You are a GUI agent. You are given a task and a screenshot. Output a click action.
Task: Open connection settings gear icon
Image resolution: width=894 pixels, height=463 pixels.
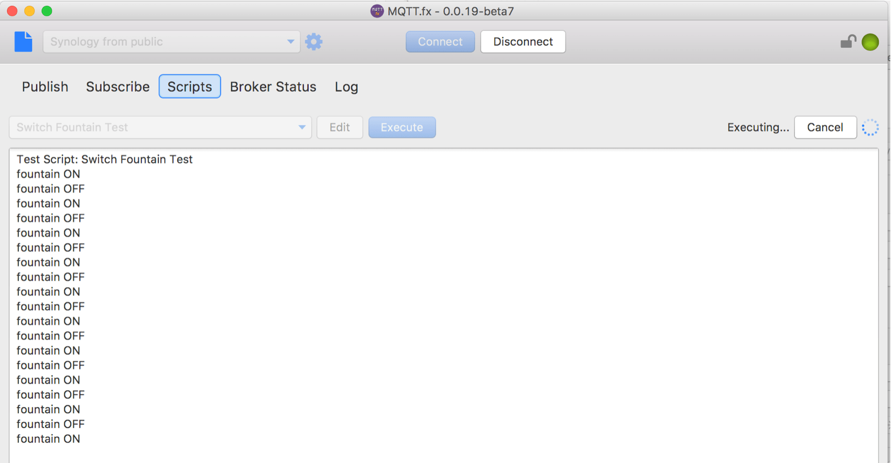pos(313,42)
